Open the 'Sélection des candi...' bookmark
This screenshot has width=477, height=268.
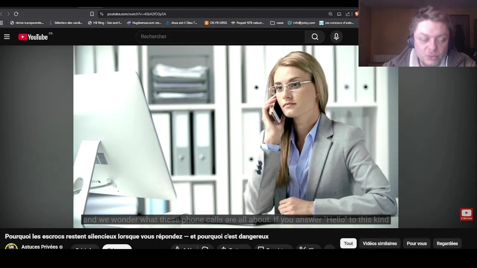(x=66, y=23)
